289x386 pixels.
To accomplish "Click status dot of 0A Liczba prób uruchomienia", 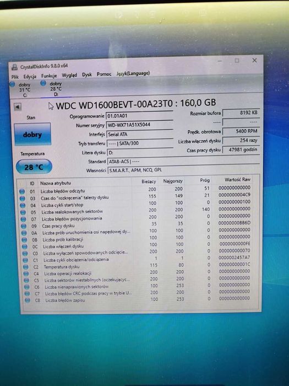I will (x=24, y=233).
